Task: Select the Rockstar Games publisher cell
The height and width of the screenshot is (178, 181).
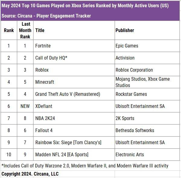Action: coord(131,94)
